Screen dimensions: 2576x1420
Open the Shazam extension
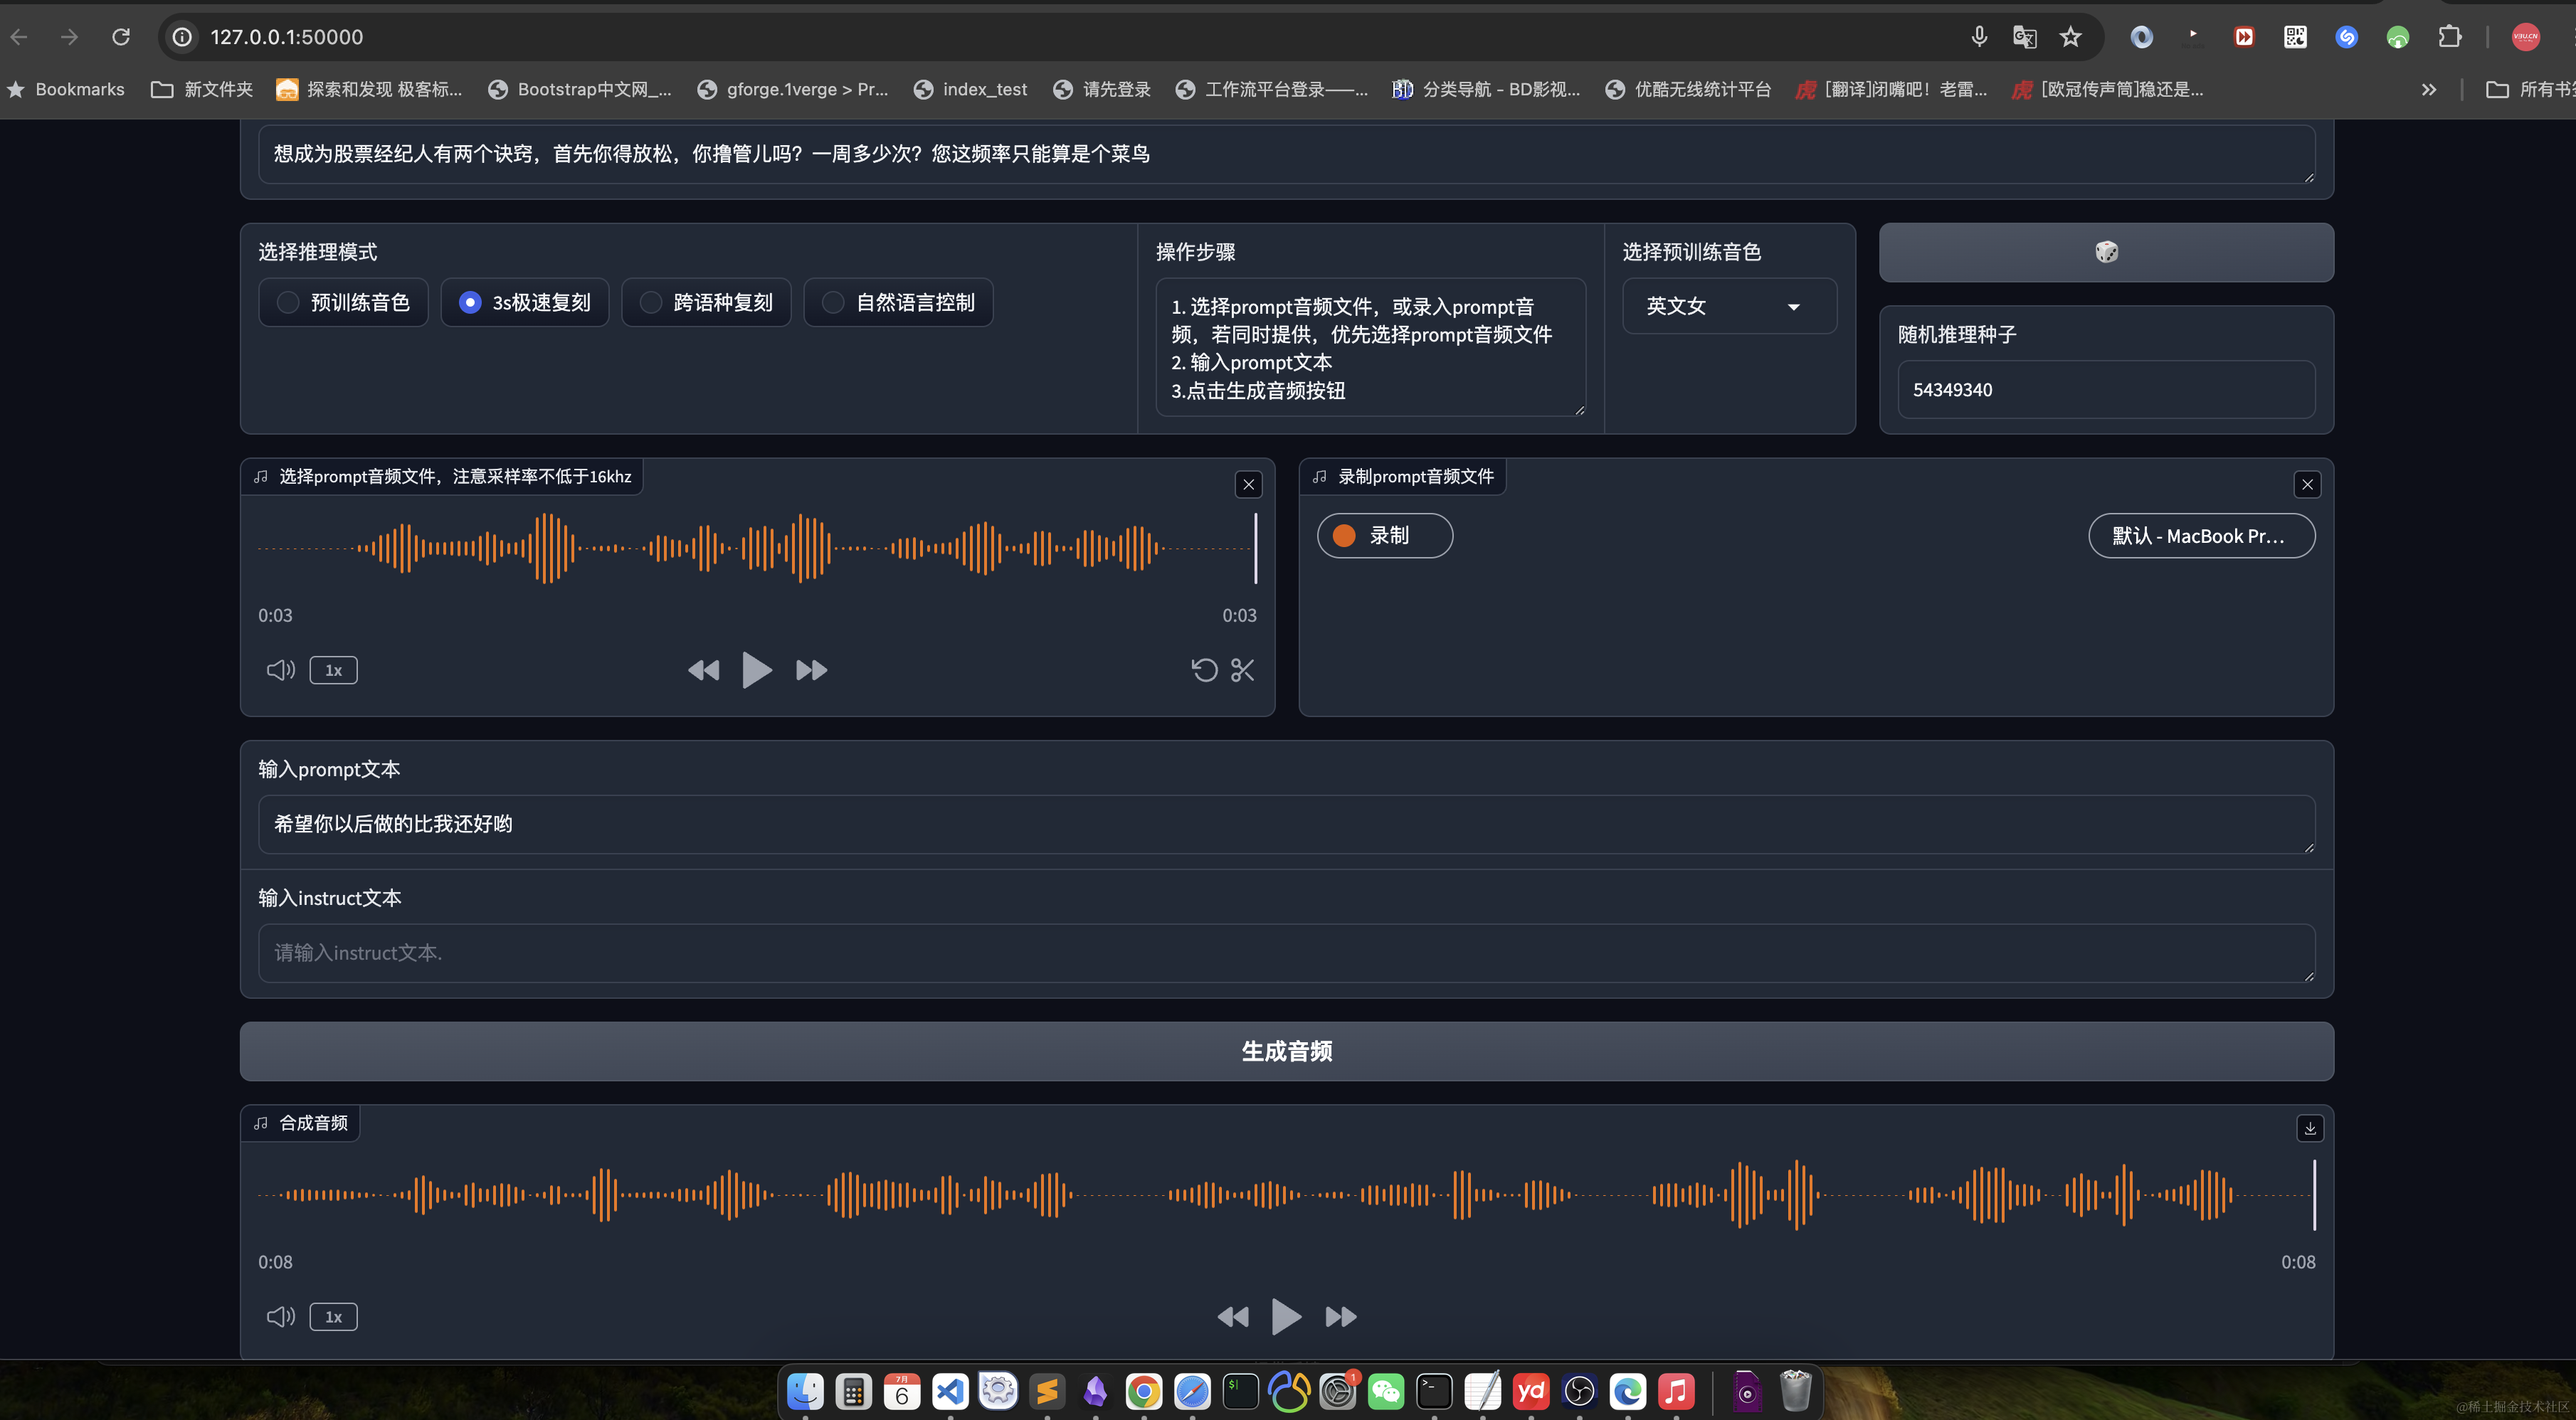pos(2346,37)
